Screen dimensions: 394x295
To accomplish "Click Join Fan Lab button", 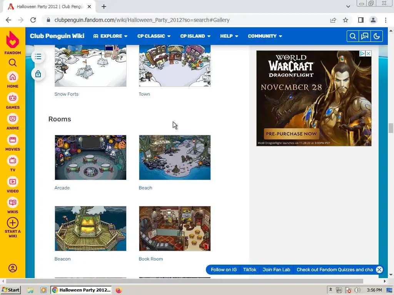I will click(x=276, y=270).
